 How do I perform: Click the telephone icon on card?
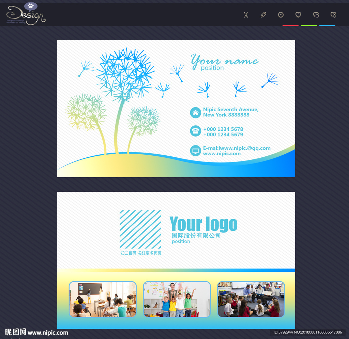[x=195, y=131]
